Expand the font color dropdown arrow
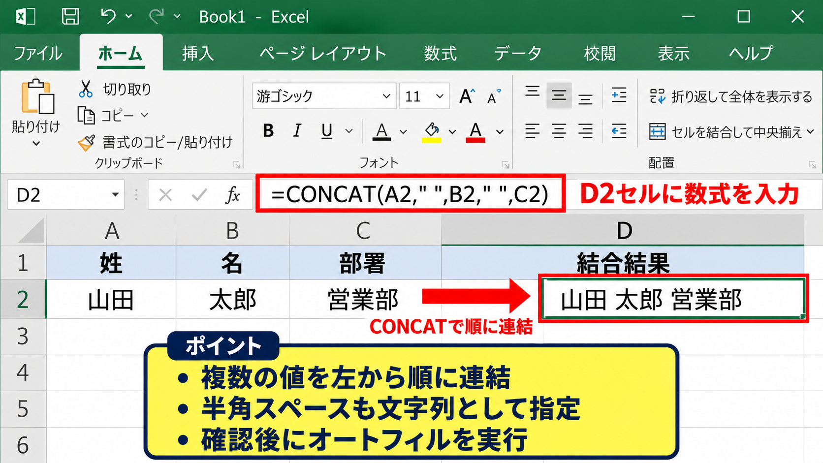Viewport: 823px width, 463px height. pyautogui.click(x=500, y=132)
